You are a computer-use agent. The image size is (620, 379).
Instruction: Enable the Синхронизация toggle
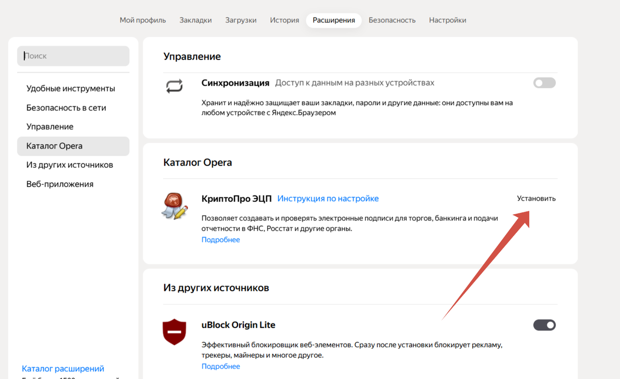[544, 83]
